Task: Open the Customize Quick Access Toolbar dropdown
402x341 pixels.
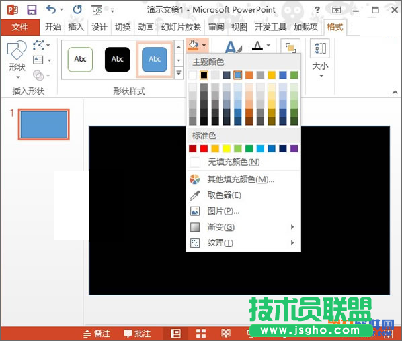Action: coord(112,10)
